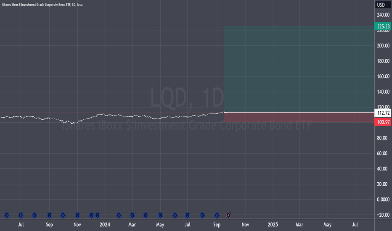Click the red 100.97 stop price label
Viewport: 392px width, 231px height.
pyautogui.click(x=383, y=122)
